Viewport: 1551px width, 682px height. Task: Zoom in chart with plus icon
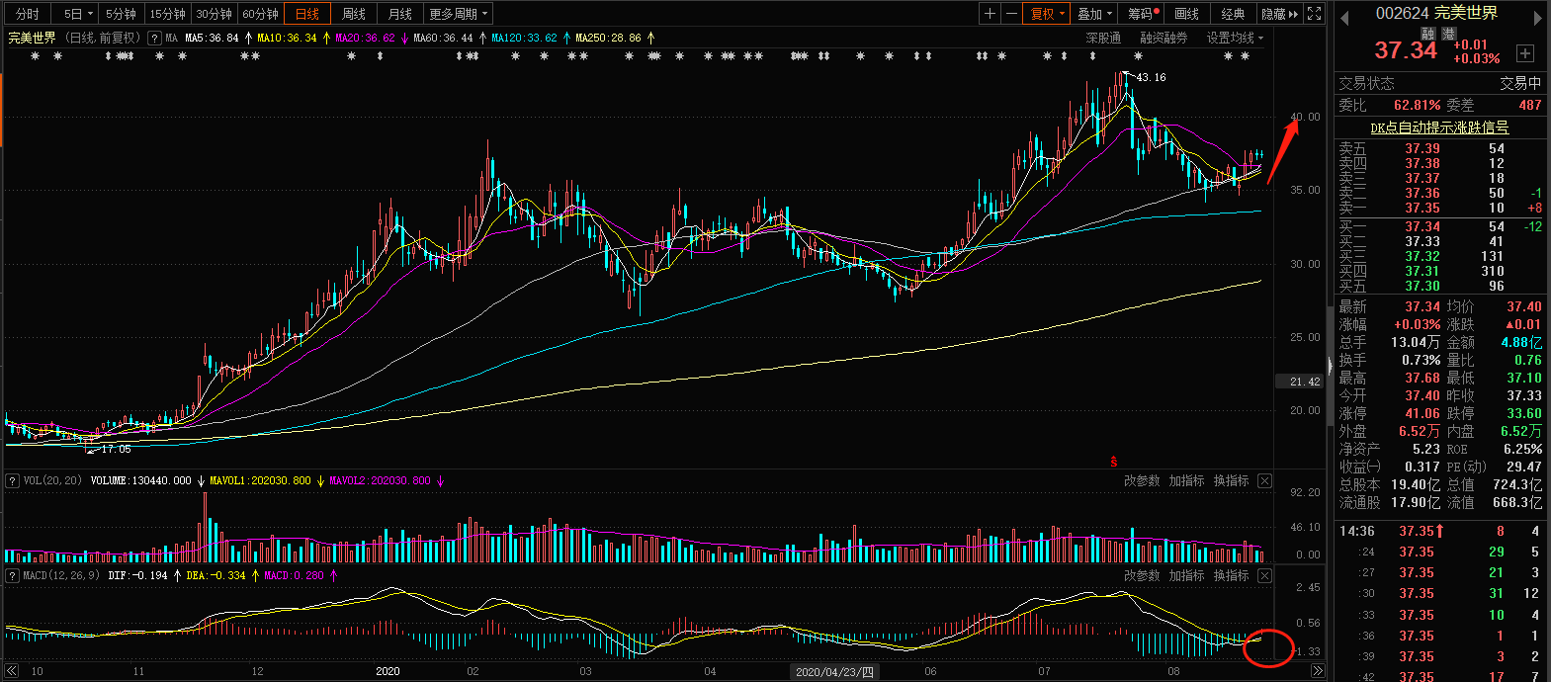(990, 14)
